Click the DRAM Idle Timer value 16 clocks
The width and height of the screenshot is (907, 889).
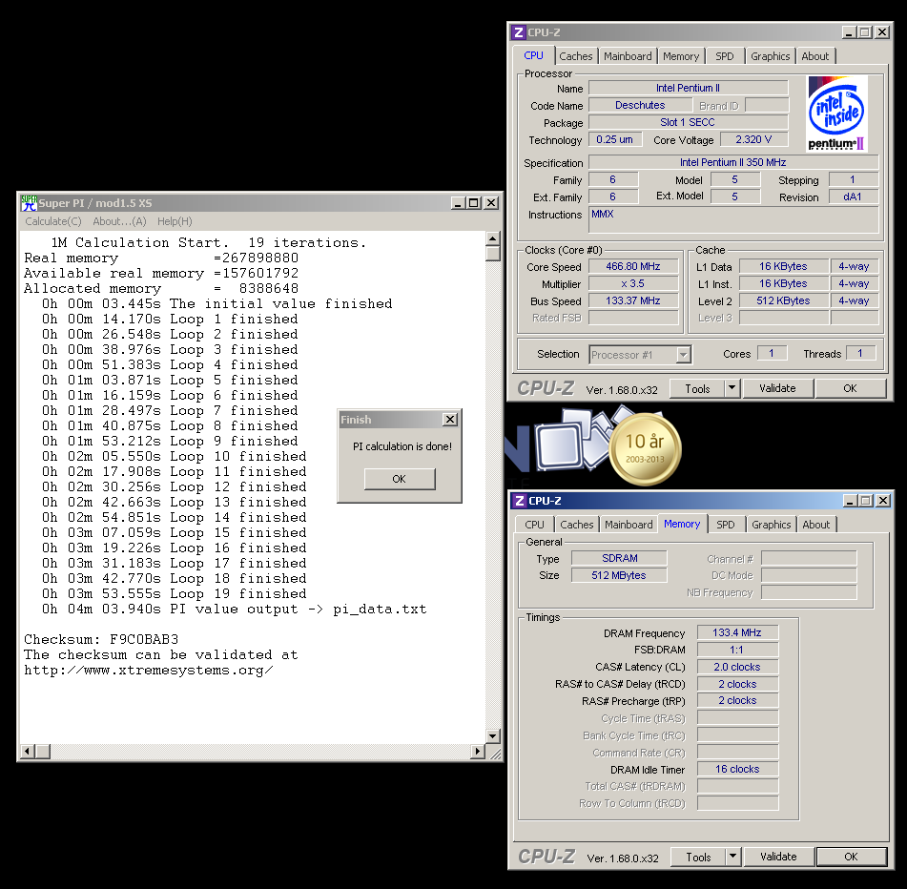click(x=737, y=769)
